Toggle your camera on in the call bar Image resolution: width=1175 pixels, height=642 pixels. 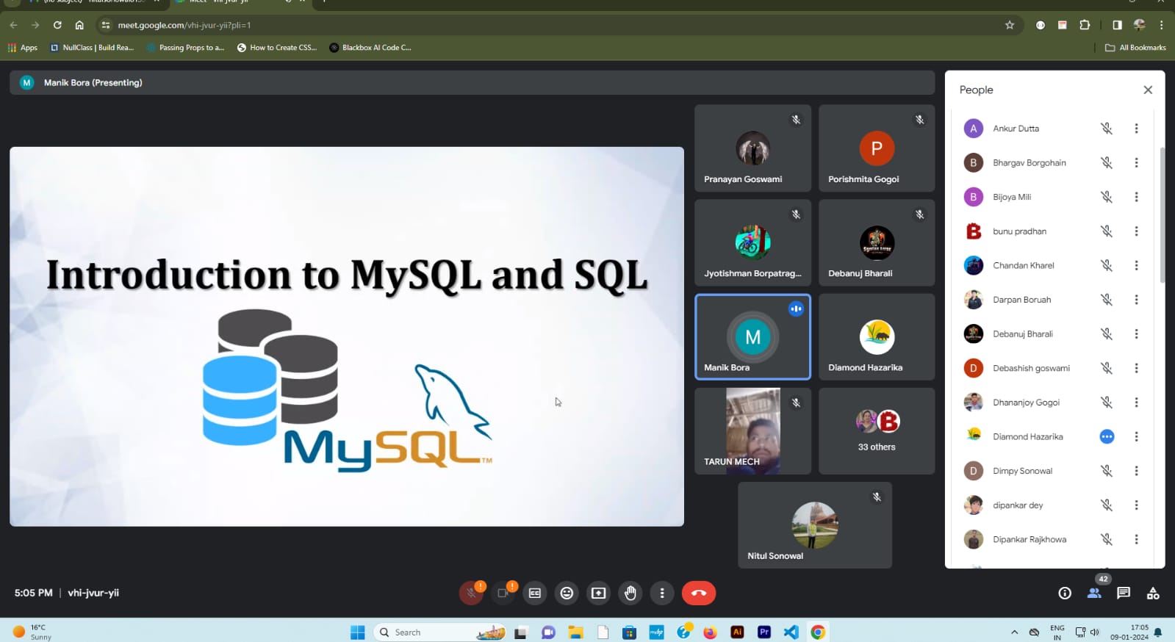[503, 593]
